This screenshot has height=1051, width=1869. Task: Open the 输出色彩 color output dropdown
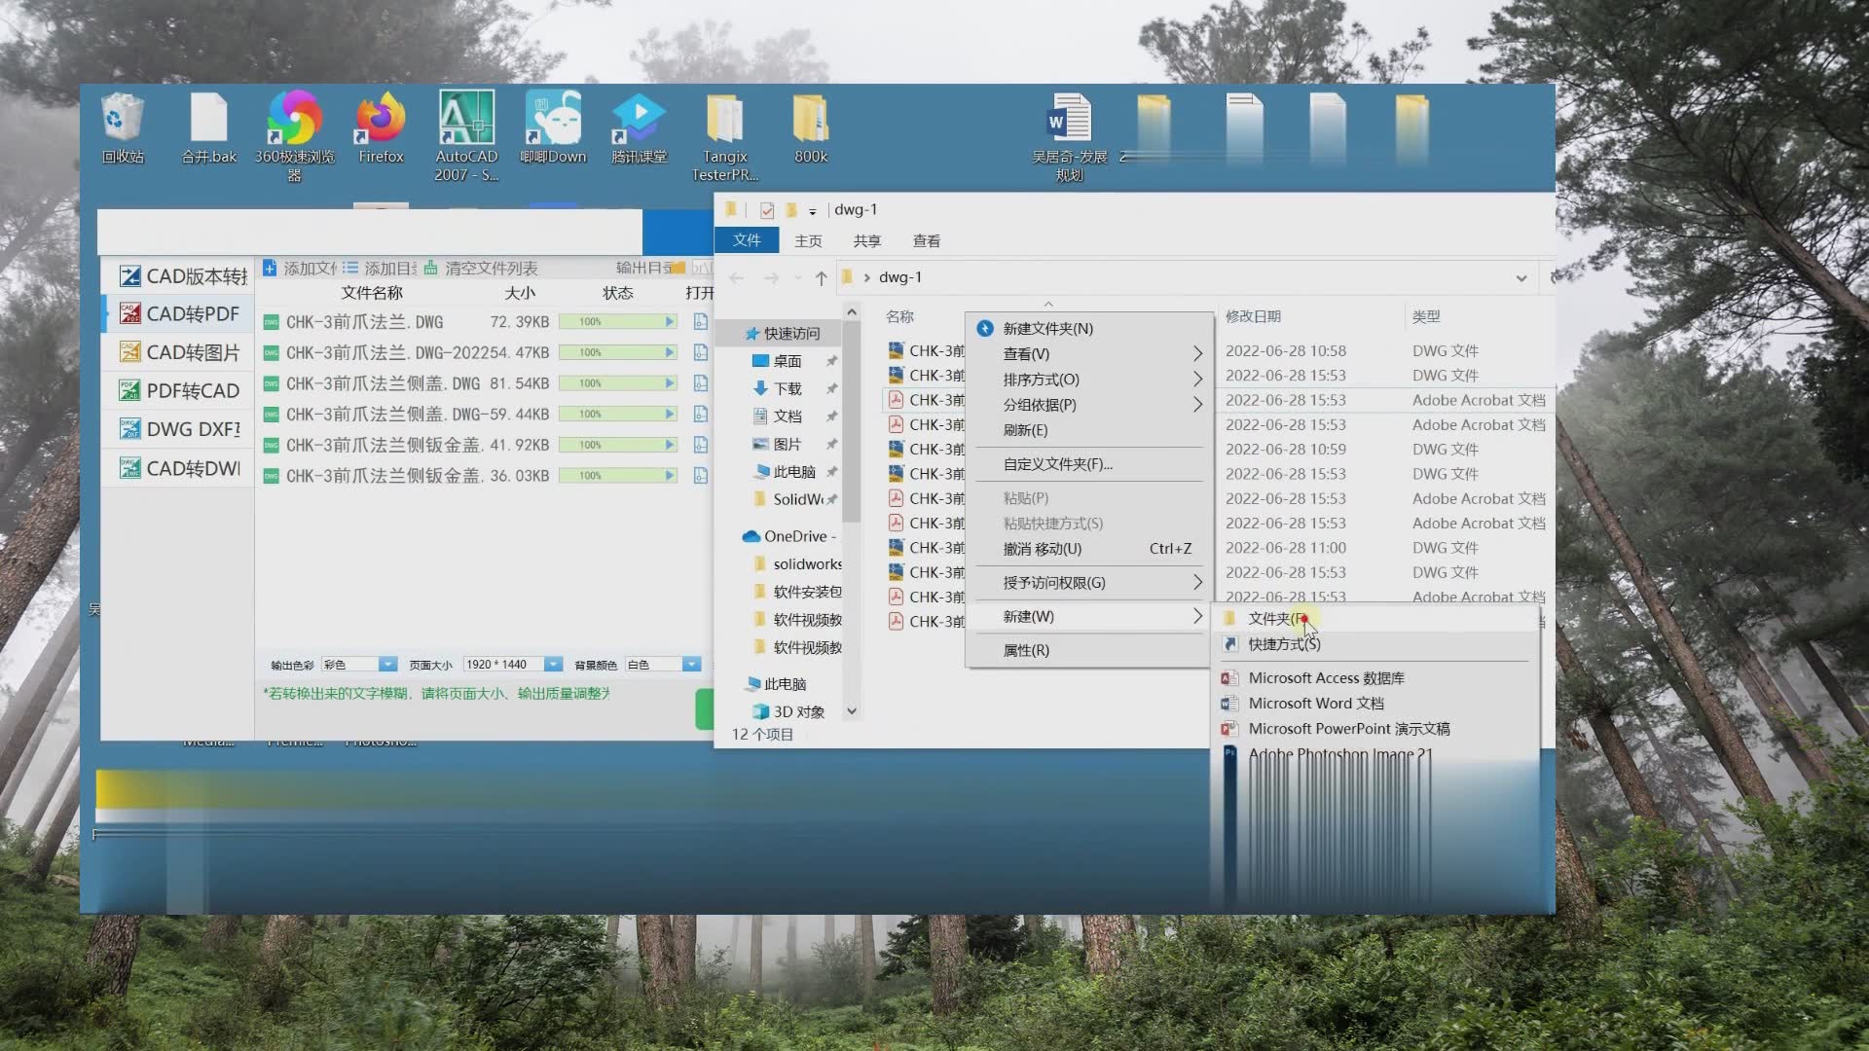point(387,664)
